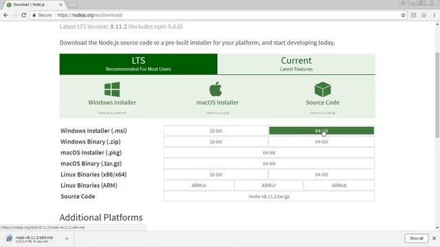Click the 'Source Code' row label in table

pos(78,196)
